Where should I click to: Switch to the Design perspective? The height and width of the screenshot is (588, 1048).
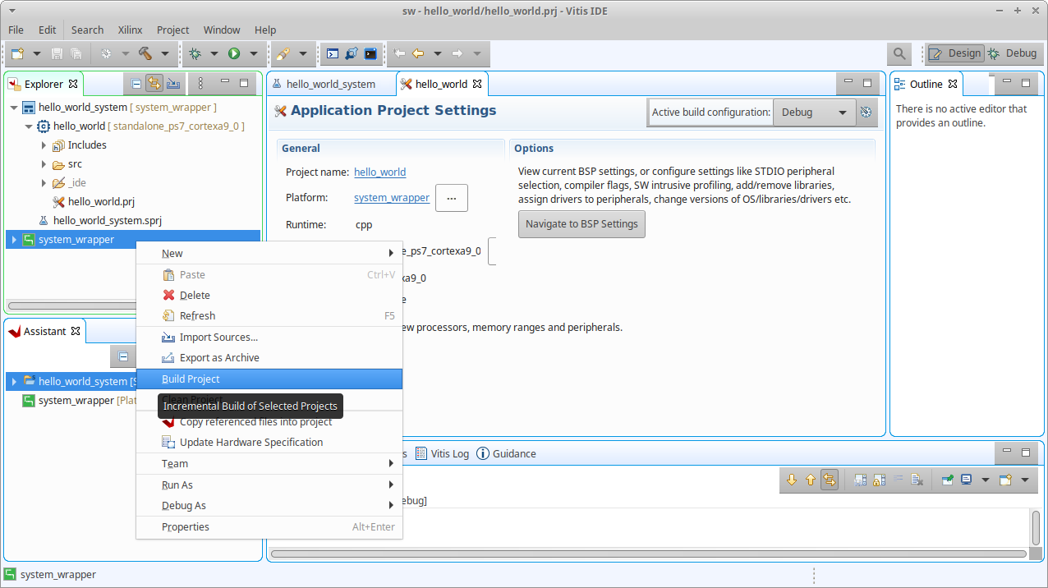(955, 53)
